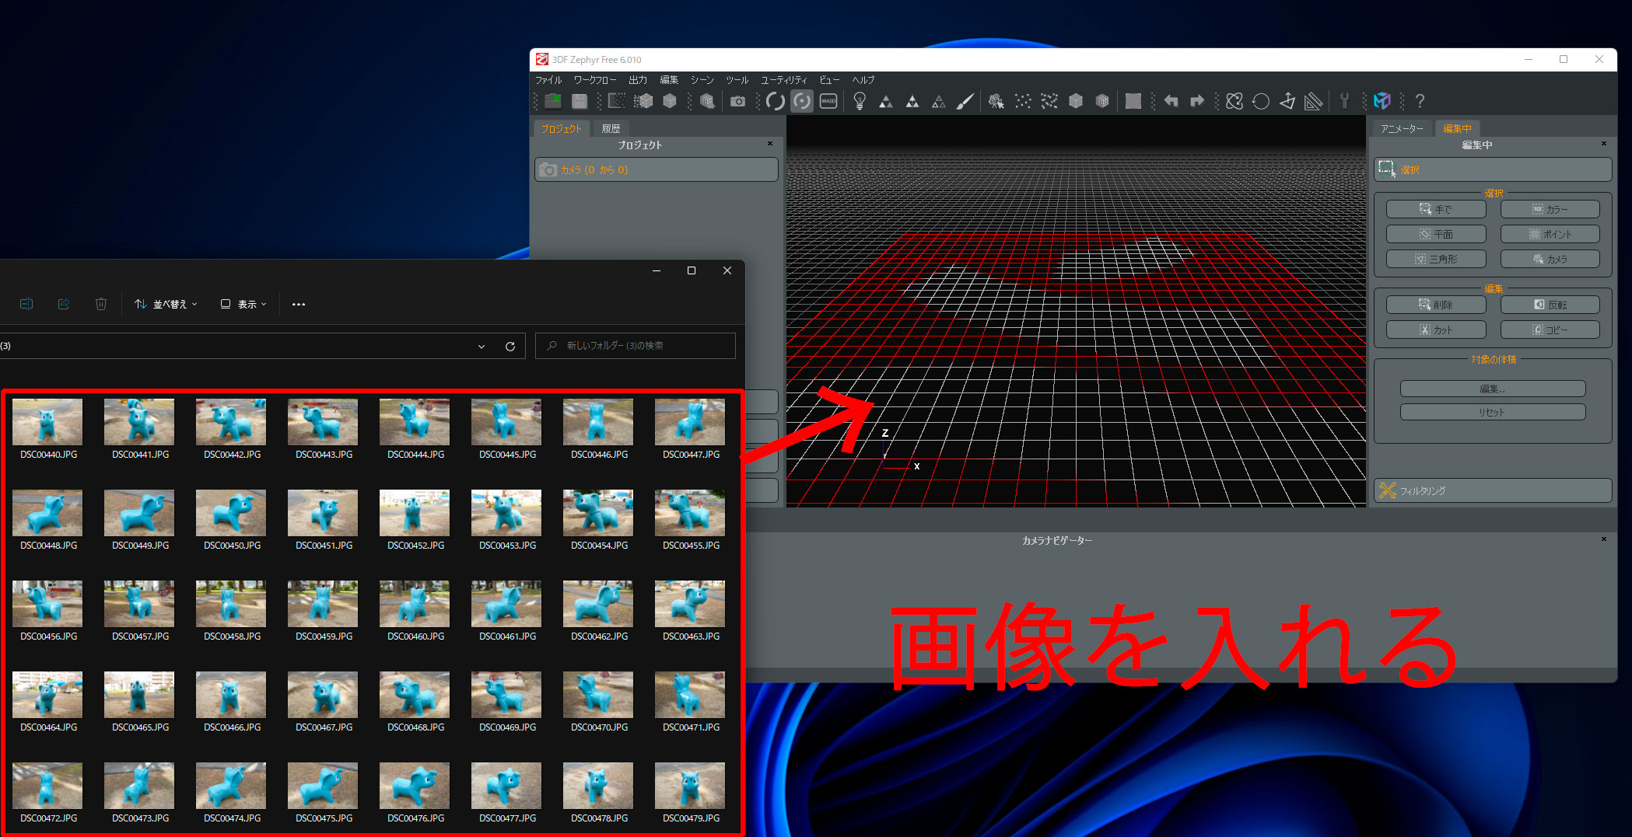Select the dense point cloud cube icon

click(x=643, y=101)
